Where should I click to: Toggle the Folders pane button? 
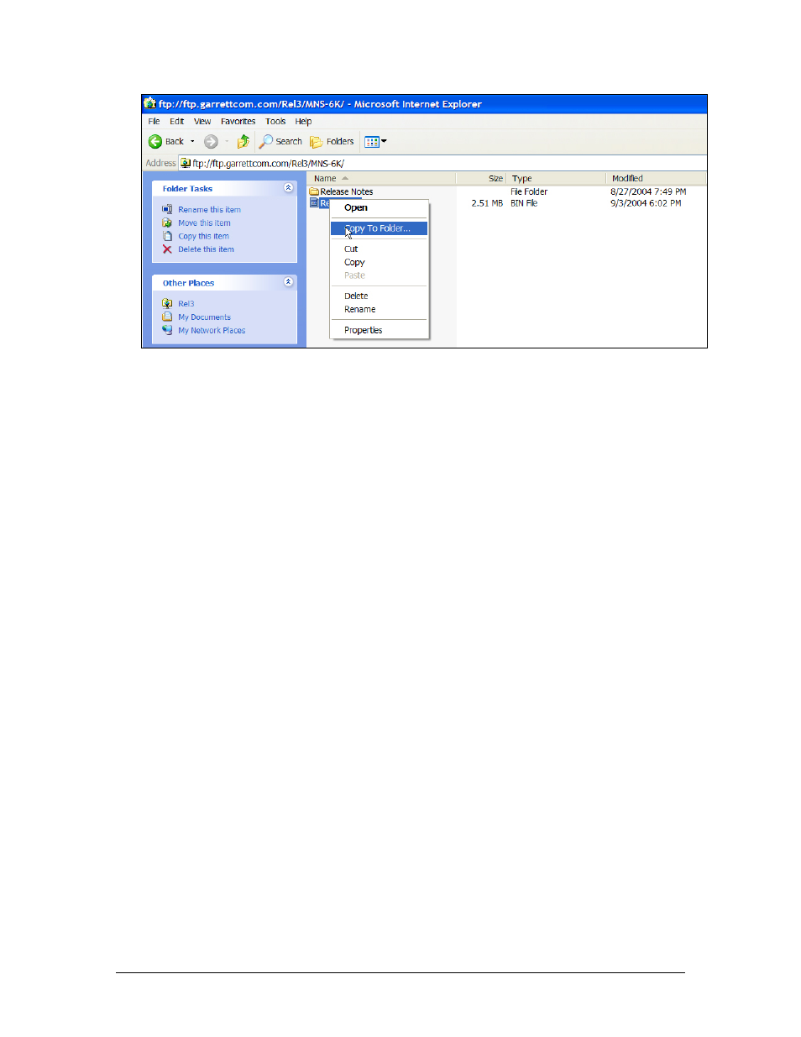pyautogui.click(x=332, y=142)
